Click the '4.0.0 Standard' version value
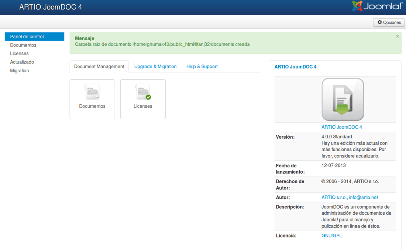Image resolution: width=406 pixels, height=250 pixels. (x=337, y=137)
